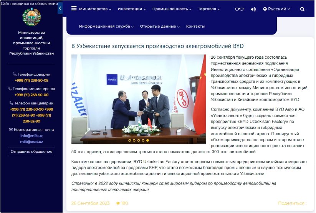Click phone number +998 (71) 238-50-05
316x213 pixels.
point(31,81)
